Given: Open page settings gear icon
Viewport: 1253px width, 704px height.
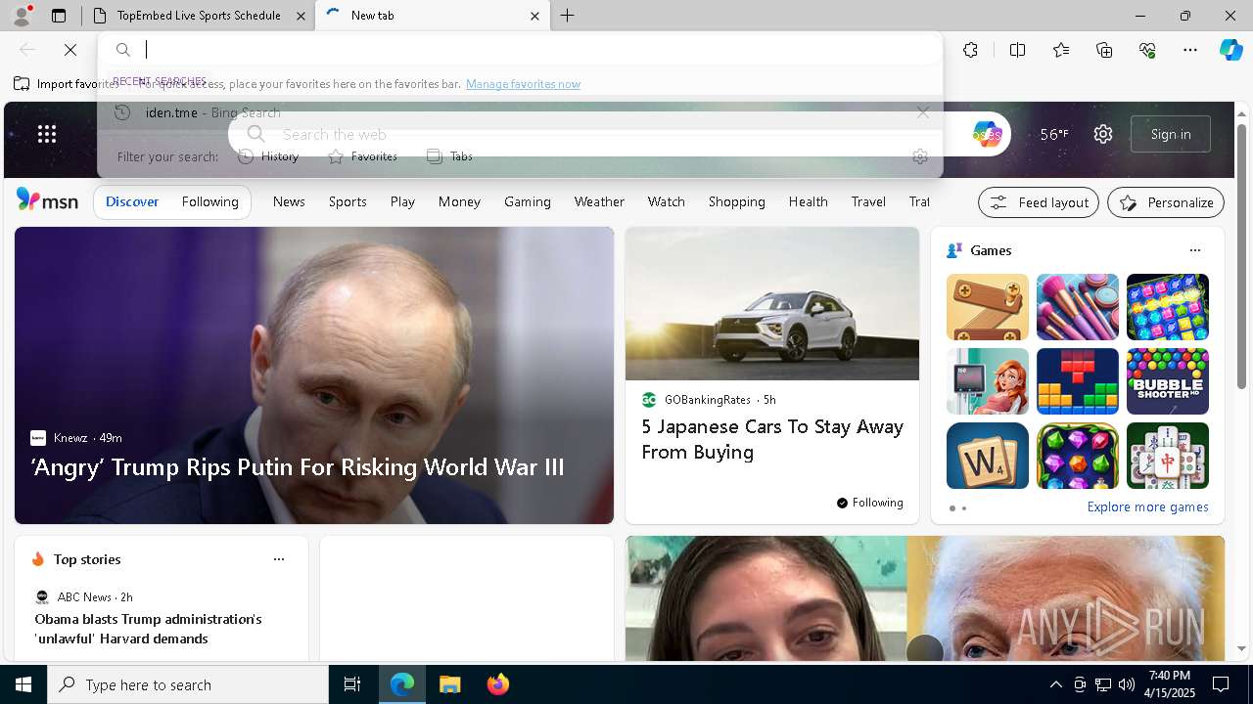Looking at the screenshot, I should coord(1103,134).
